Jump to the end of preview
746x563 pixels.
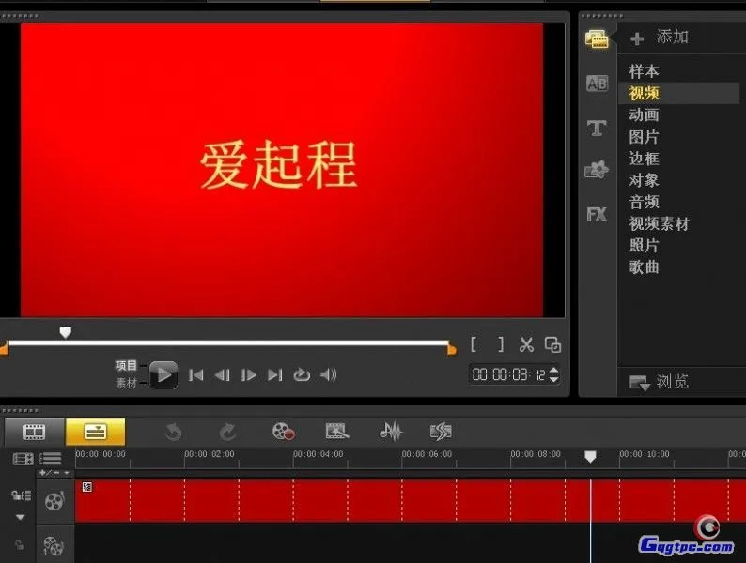[275, 375]
